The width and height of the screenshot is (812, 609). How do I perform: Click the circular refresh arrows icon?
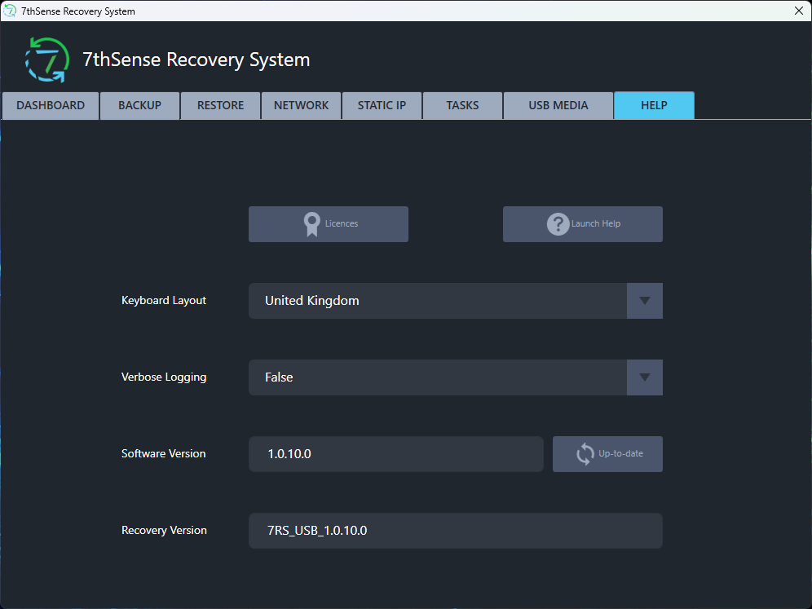pos(585,453)
